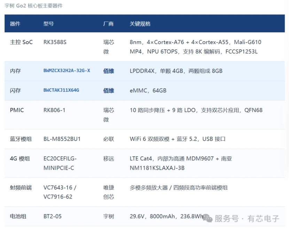Click the "电池组" row label
The width and height of the screenshot is (289, 230).
pos(18,216)
